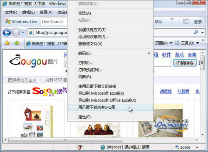208x152 pixels.
Task: Open Favorites Center star icon
Action: [7, 43]
